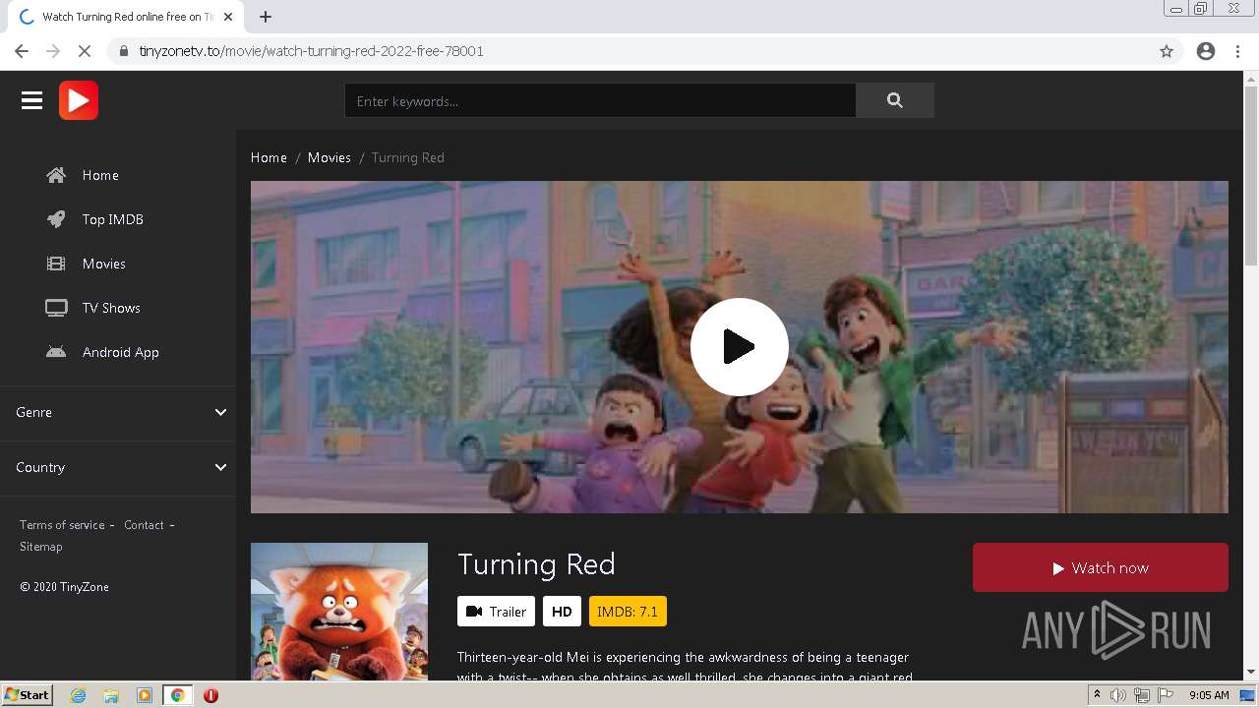
Task: Open Chrome three-dot menu
Action: [1237, 51]
